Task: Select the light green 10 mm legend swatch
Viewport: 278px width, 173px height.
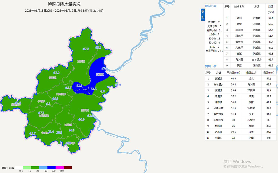Action: click(x=27, y=168)
